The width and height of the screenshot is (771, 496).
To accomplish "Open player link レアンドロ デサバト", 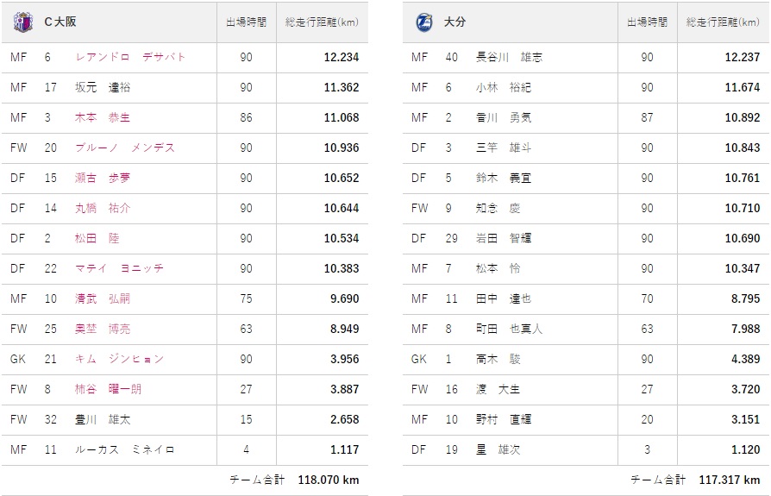I will point(130,57).
